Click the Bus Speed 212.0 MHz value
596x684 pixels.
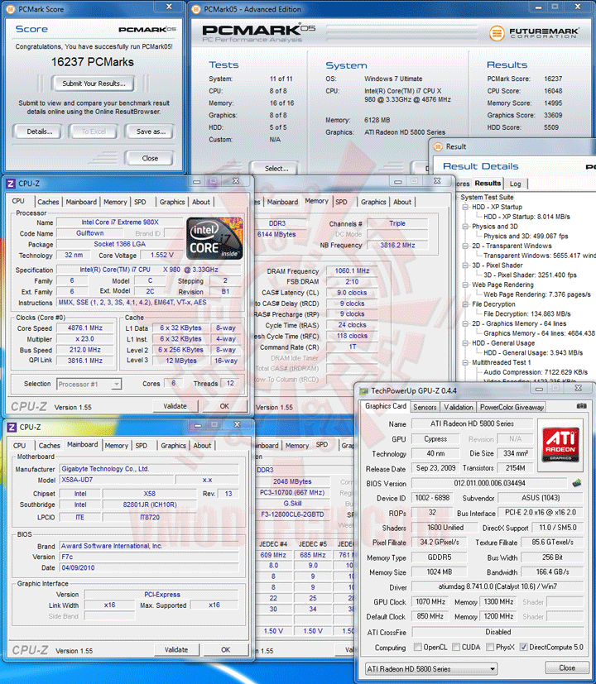(x=85, y=350)
